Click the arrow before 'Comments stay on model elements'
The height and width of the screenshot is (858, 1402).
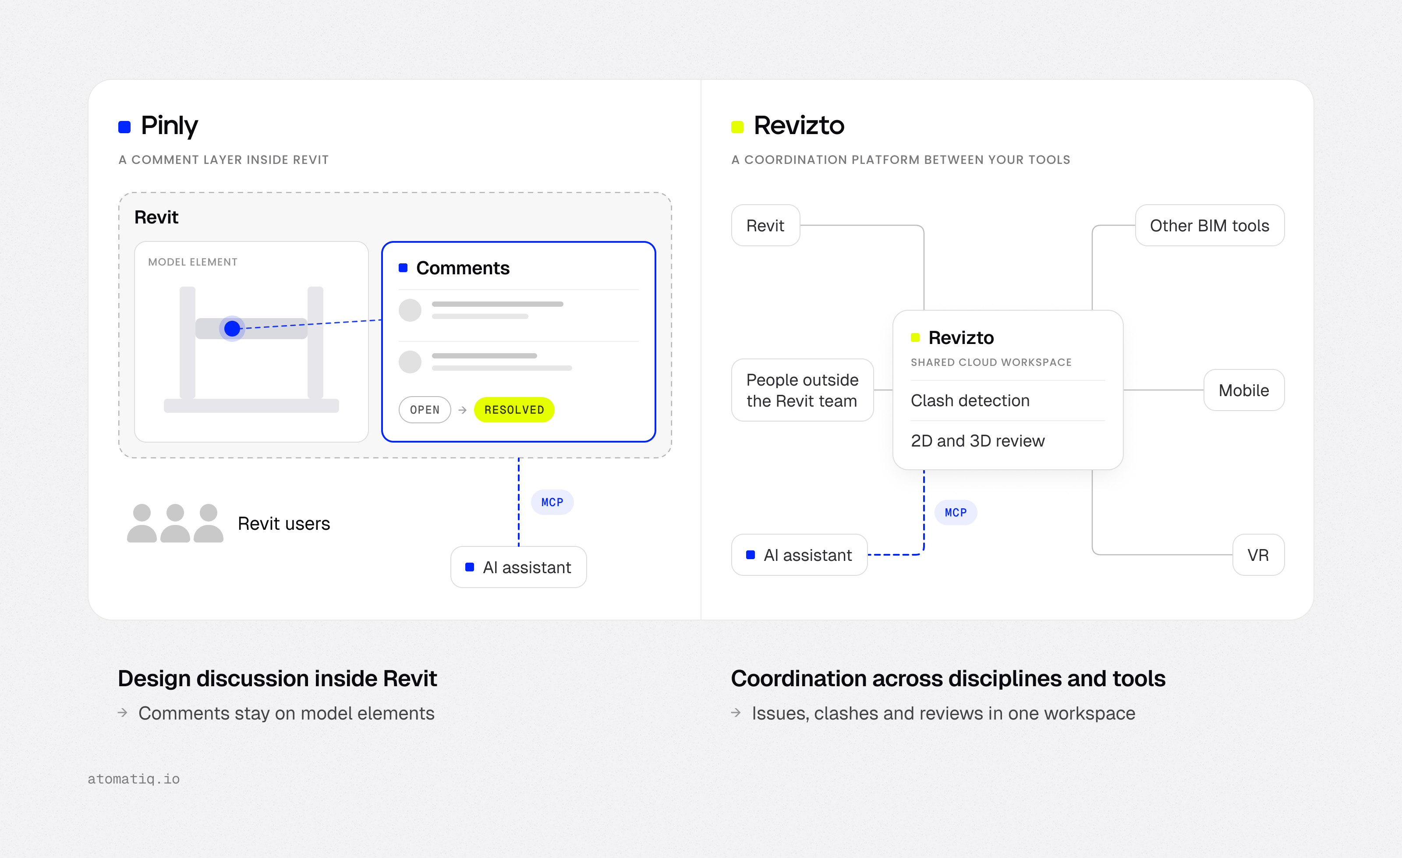pos(122,713)
